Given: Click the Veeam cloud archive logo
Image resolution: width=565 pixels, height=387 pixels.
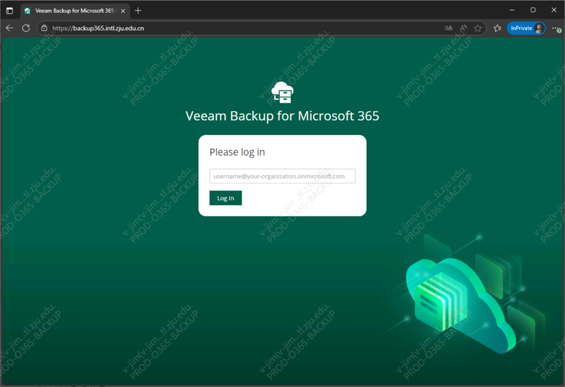Looking at the screenshot, I should (x=282, y=92).
